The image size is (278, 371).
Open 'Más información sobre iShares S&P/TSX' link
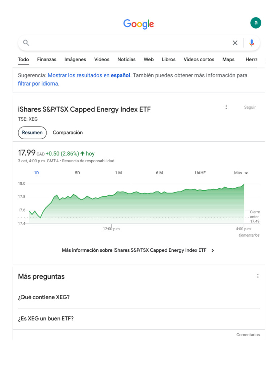[134, 250]
